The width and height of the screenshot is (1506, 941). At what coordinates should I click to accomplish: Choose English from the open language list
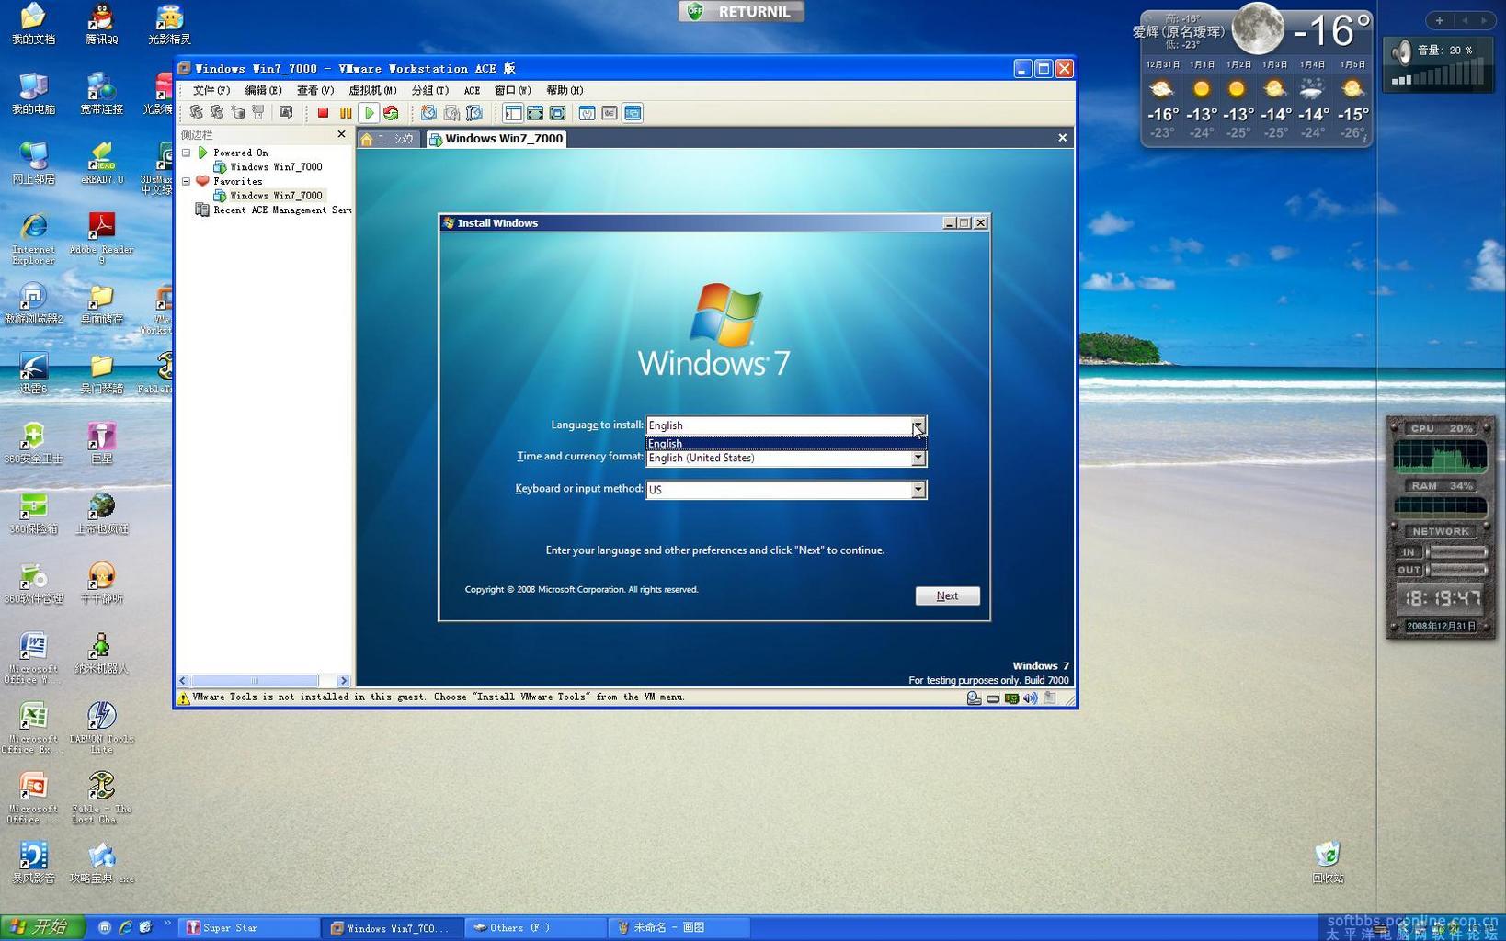[785, 443]
